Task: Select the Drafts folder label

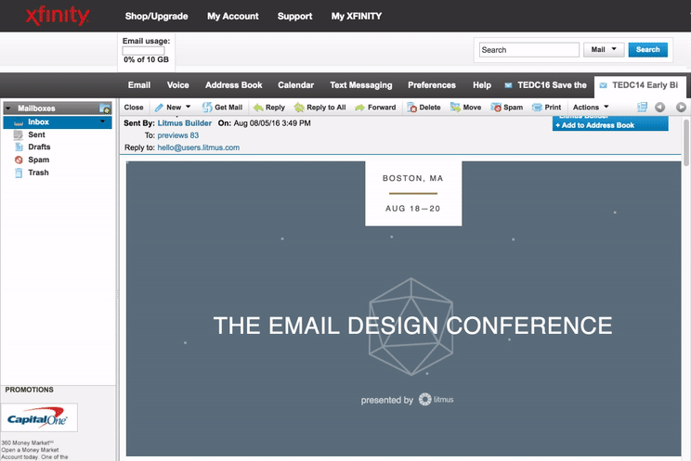Action: (39, 147)
